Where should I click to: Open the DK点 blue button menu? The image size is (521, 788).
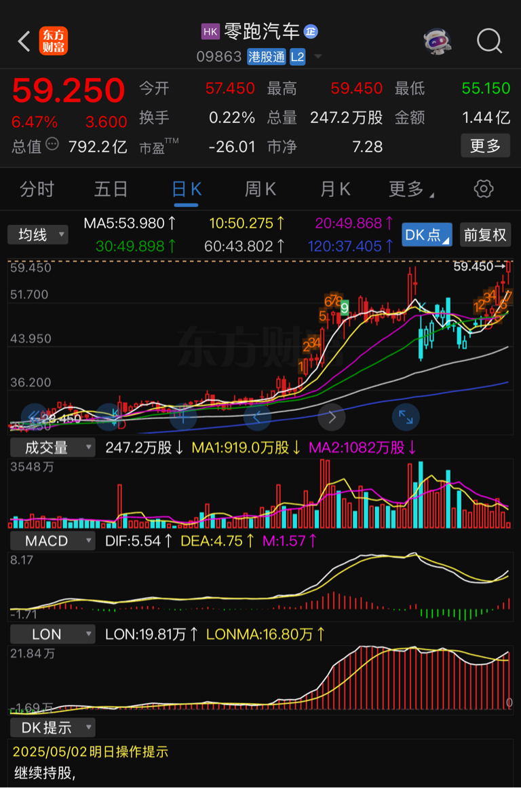pyautogui.click(x=427, y=234)
